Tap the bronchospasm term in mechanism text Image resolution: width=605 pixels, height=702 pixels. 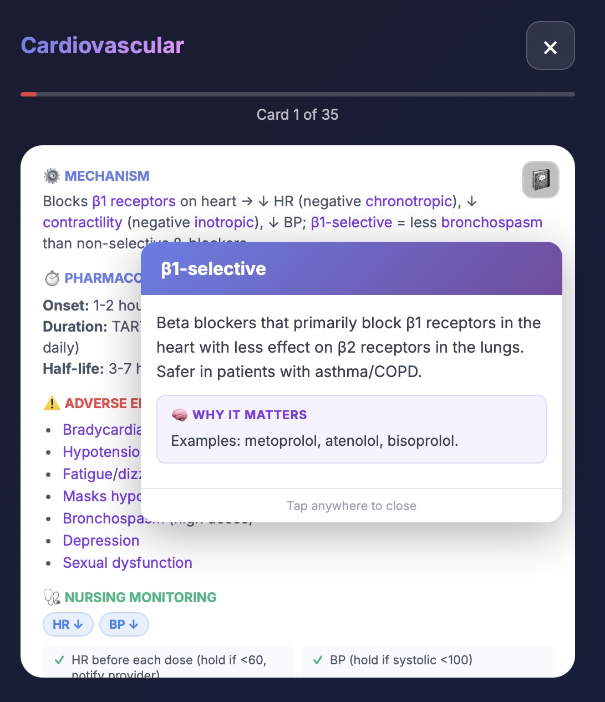pyautogui.click(x=492, y=222)
